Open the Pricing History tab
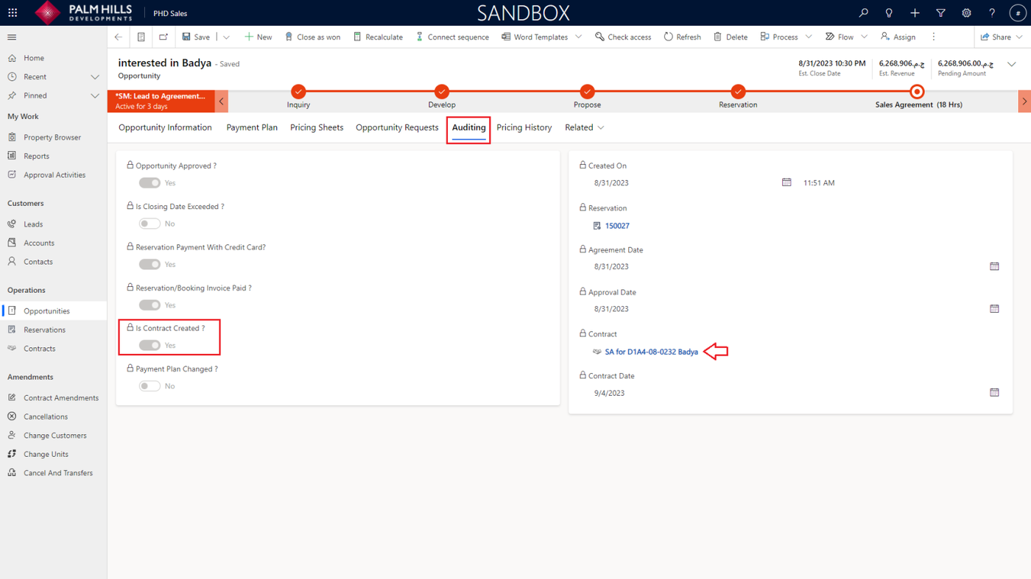Viewport: 1031px width, 579px height. click(524, 127)
